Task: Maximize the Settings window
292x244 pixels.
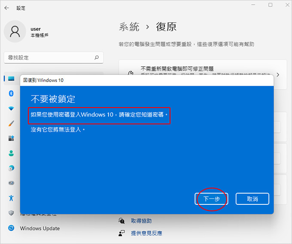Action: tap(271, 5)
